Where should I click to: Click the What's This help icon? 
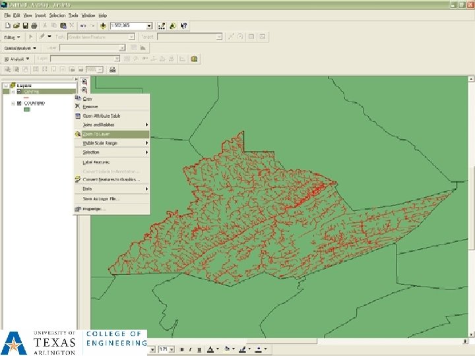(183, 26)
